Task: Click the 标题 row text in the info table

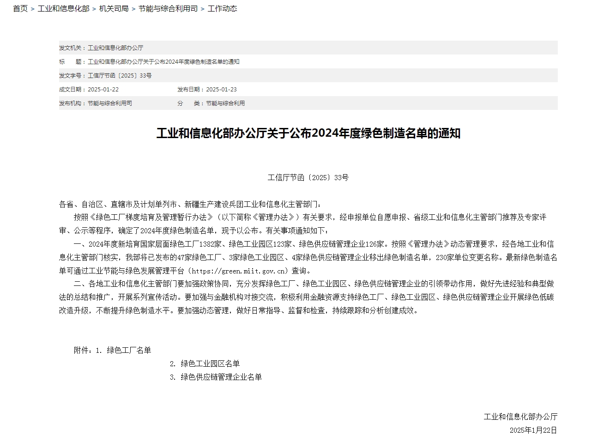Action: pos(163,62)
